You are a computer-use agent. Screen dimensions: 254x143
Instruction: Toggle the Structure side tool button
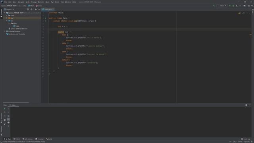click(2, 118)
